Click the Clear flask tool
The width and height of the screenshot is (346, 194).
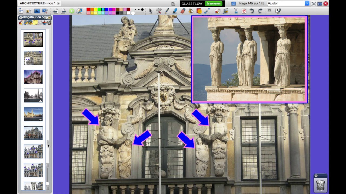coord(236,11)
